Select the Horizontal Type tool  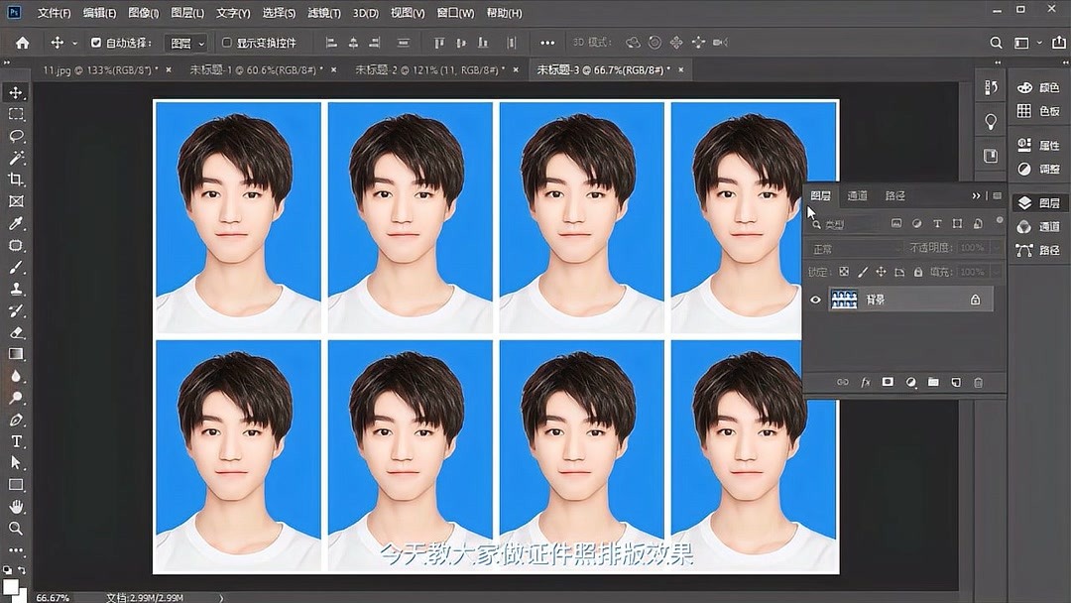click(15, 440)
